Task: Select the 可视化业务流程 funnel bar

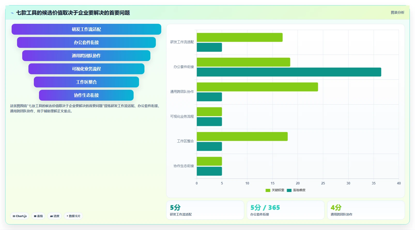Action: pos(86,69)
